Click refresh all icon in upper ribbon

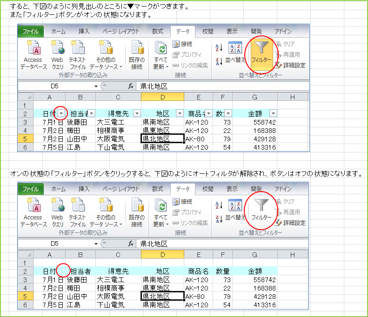pos(161,47)
